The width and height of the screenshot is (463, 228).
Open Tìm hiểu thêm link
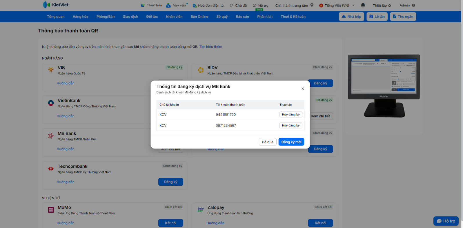[x=211, y=47]
